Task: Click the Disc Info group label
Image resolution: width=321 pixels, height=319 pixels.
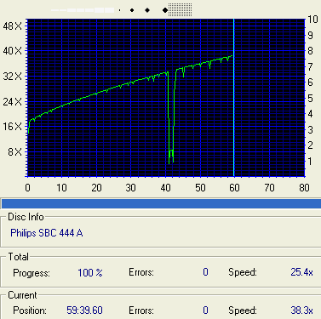Action: pyautogui.click(x=26, y=217)
